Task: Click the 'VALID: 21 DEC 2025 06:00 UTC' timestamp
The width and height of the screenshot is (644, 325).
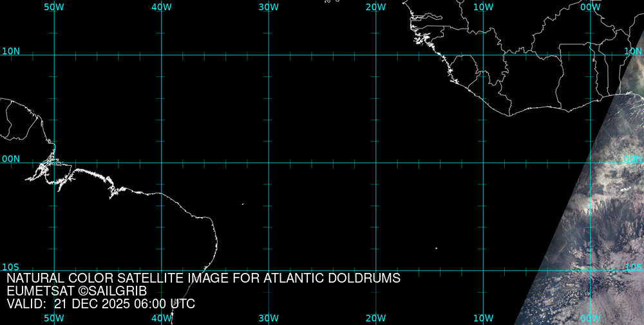Action: click(100, 304)
